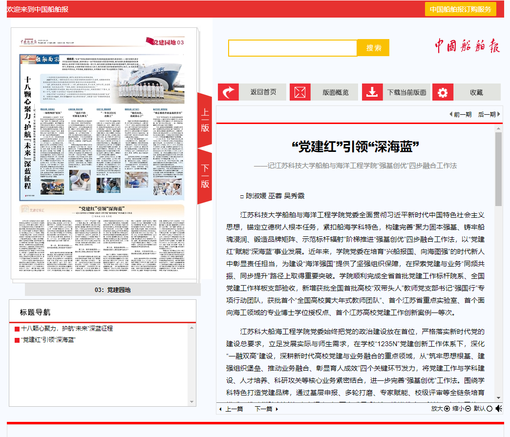Go to previous issue (前一期)
Screen dimensions: 510x437
pos(460,114)
